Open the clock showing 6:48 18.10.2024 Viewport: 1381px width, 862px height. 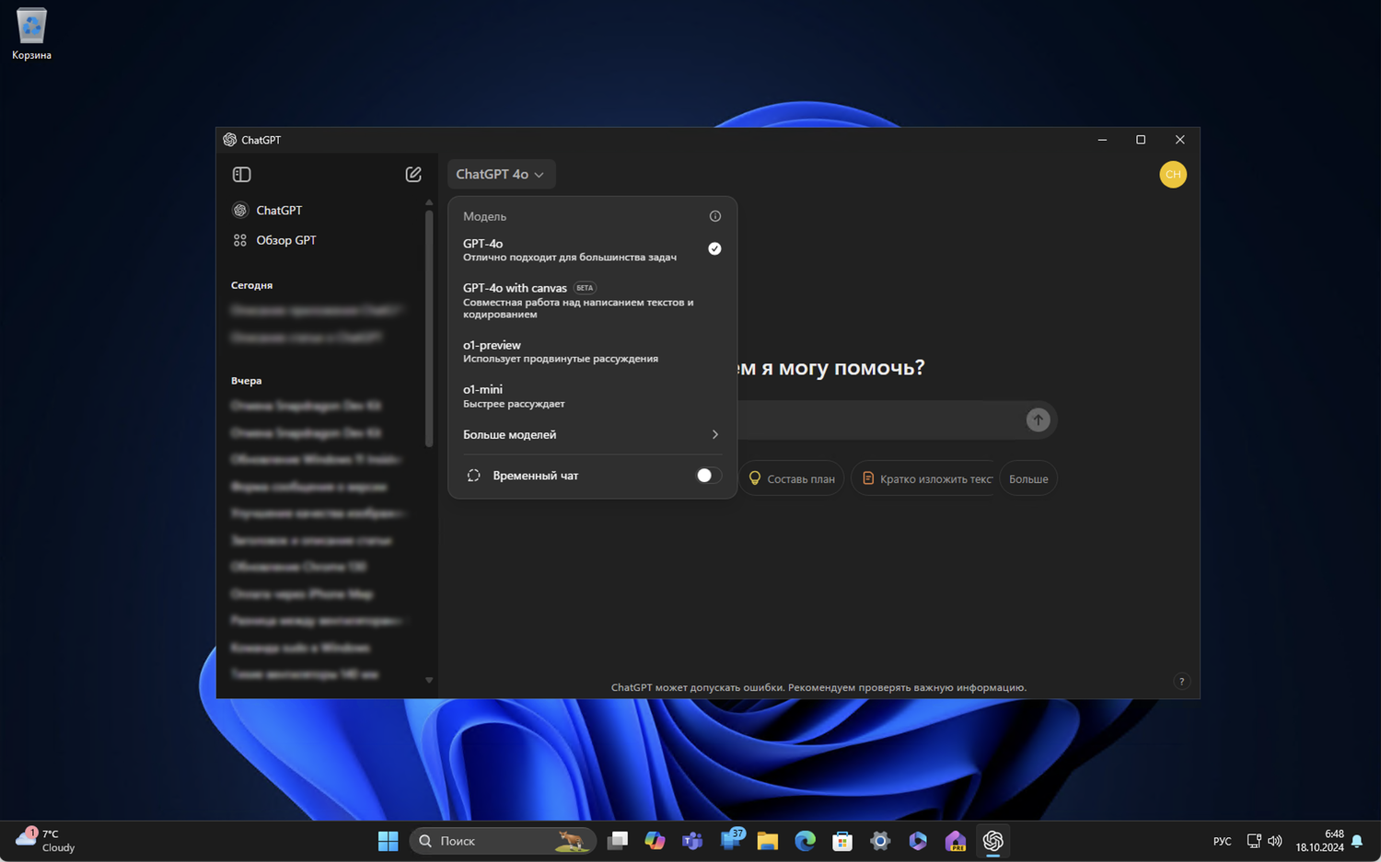[1319, 841]
